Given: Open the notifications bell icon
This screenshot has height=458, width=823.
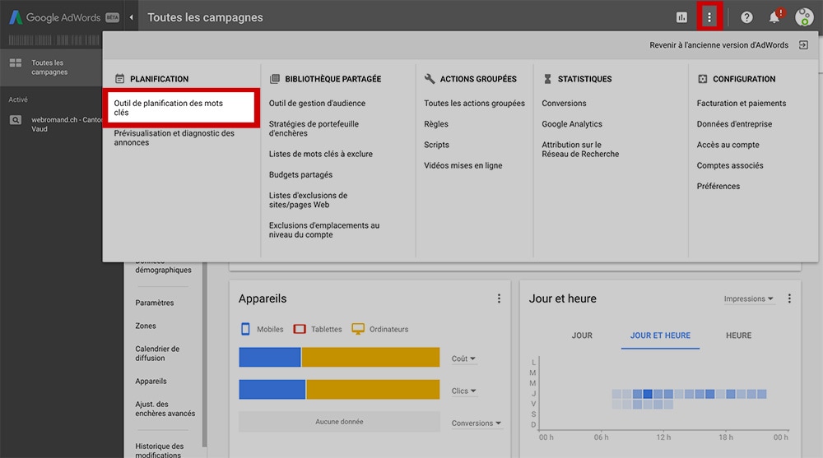Looking at the screenshot, I should [774, 17].
